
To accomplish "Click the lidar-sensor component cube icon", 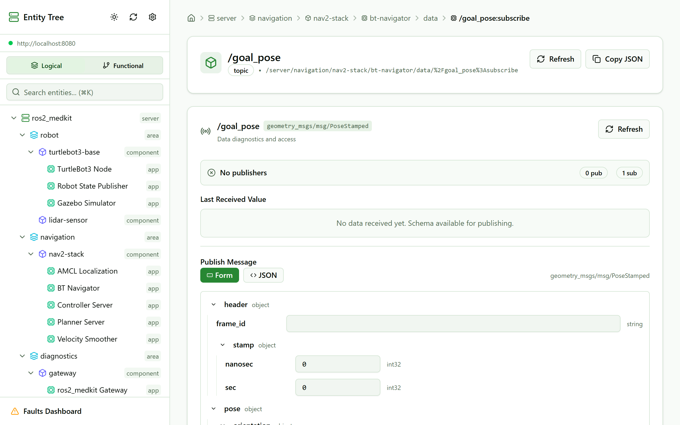I will pos(42,220).
